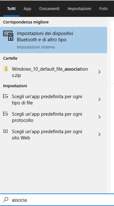Viewport: 114px width, 206px height.
Task: Expand chevron for sito Web result
Action: (x=100, y=134)
